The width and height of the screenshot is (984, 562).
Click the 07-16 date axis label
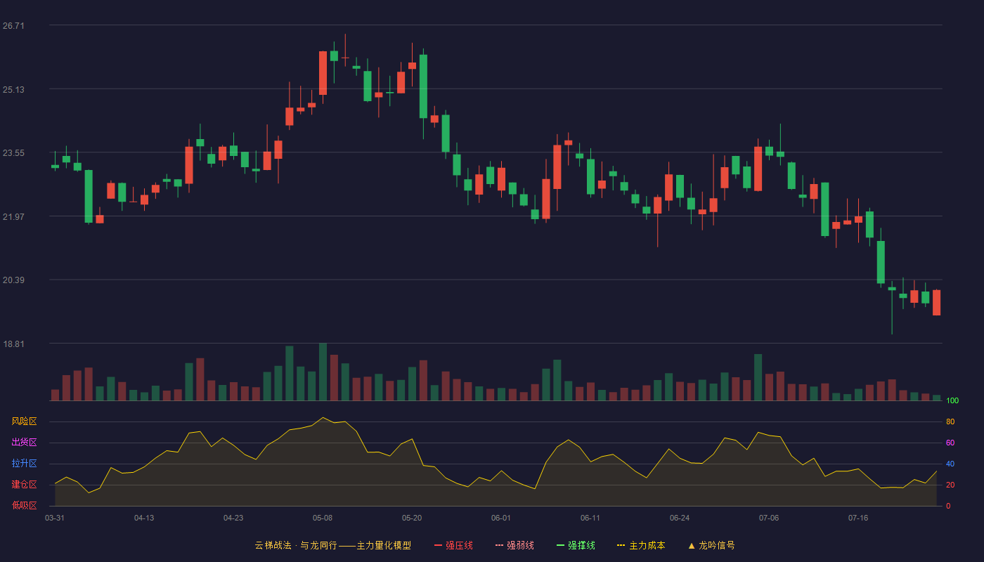[858, 518]
